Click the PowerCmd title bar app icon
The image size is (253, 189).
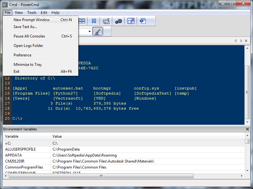[5, 5]
